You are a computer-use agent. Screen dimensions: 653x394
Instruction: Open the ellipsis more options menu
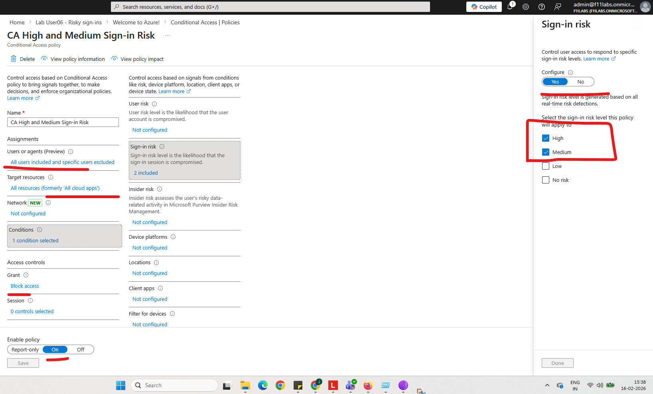tap(168, 35)
